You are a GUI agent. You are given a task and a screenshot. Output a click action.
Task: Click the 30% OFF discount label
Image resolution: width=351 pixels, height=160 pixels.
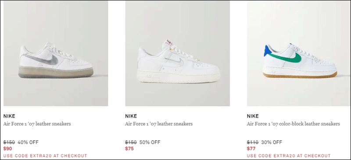(272, 142)
